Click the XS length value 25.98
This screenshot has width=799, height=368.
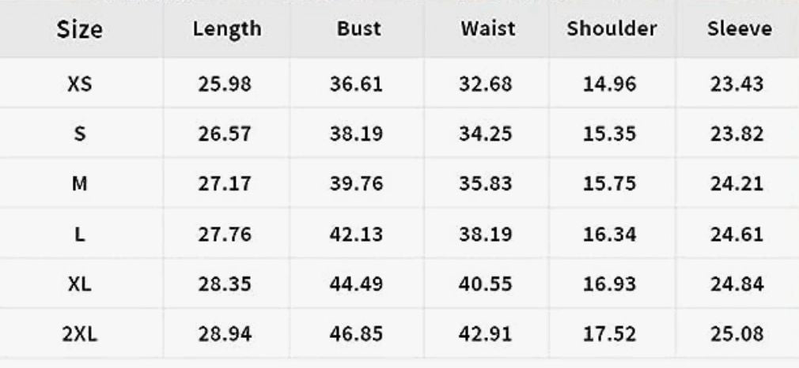(225, 84)
